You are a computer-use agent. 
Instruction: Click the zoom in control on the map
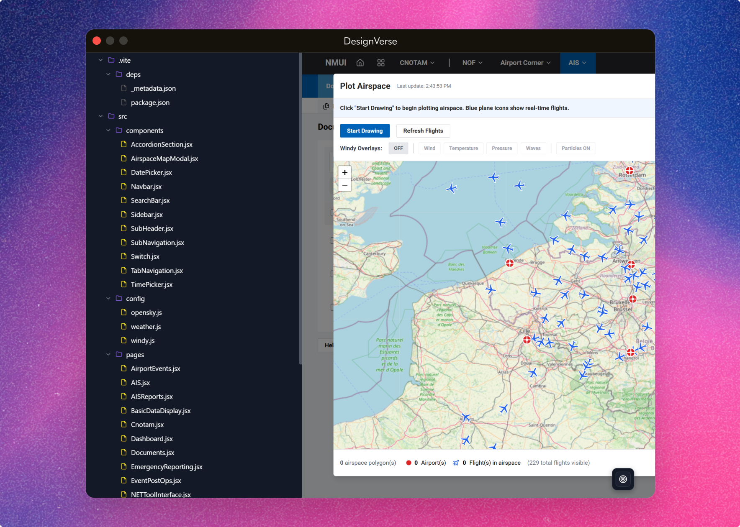point(344,172)
